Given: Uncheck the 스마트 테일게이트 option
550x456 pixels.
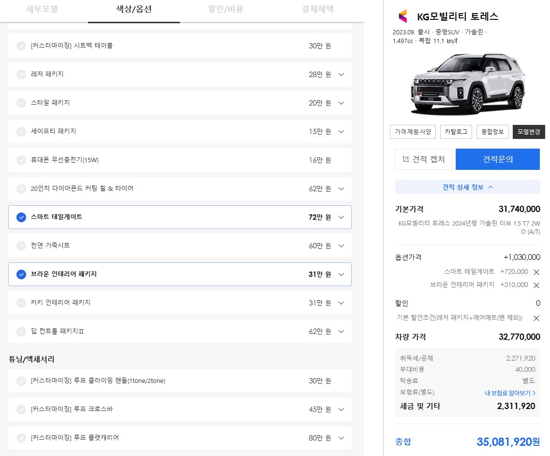Looking at the screenshot, I should 21,217.
